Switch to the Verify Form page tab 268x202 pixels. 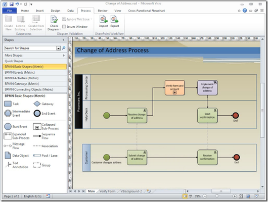(107, 191)
